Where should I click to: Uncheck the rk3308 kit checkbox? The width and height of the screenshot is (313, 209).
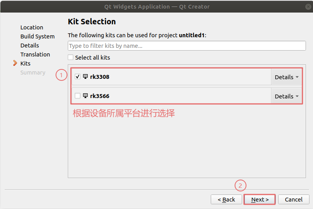point(78,77)
